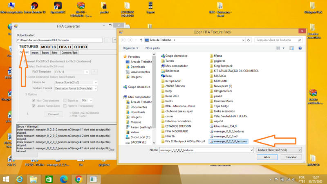Open the address bar history dropdown
This screenshot has height=184, width=327.
243,40
